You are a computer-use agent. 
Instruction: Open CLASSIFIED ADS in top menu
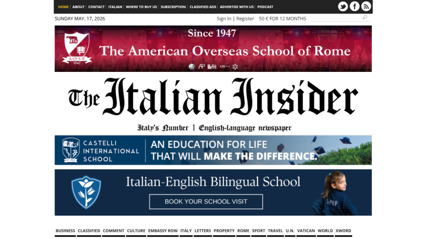(x=203, y=7)
